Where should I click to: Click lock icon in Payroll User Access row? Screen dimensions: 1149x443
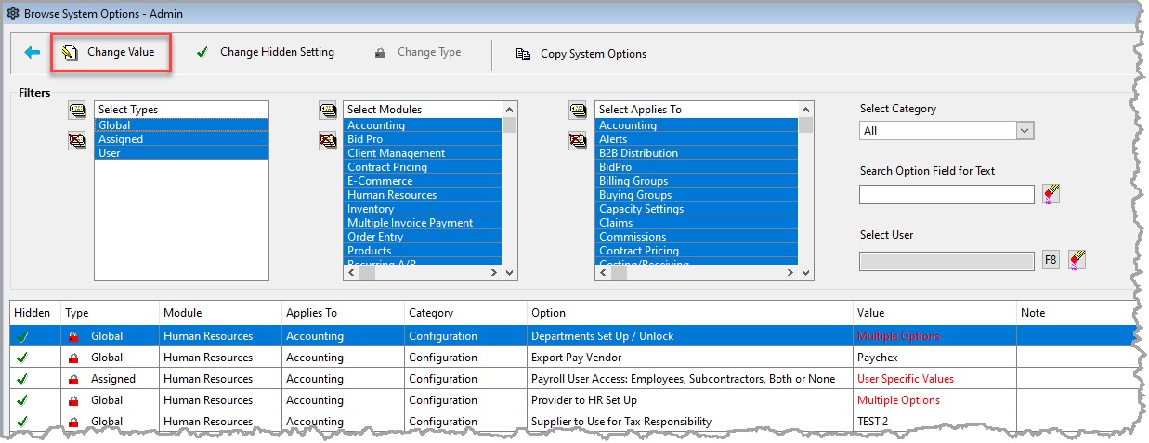coord(72,379)
